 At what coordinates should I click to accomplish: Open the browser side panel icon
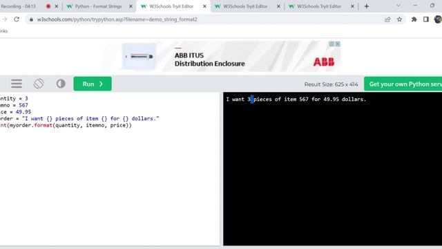(x=426, y=19)
